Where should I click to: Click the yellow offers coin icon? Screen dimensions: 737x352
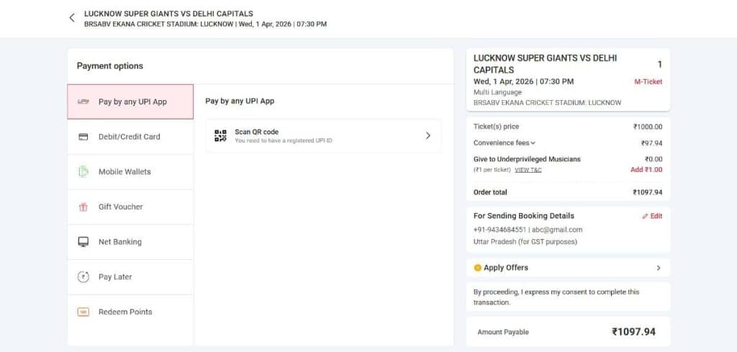click(x=478, y=268)
